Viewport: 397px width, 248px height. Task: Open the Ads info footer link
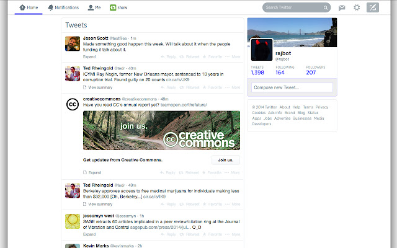pyautogui.click(x=275, y=113)
